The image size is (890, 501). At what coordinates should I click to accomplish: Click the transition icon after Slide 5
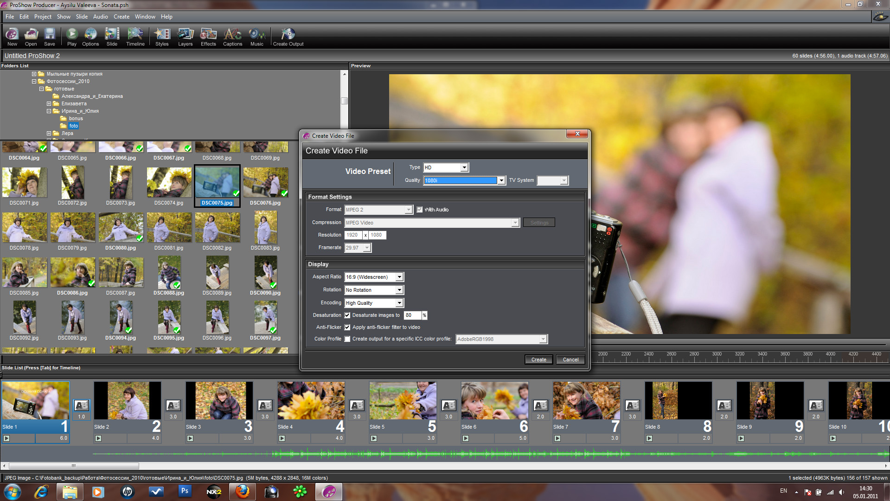click(x=449, y=405)
